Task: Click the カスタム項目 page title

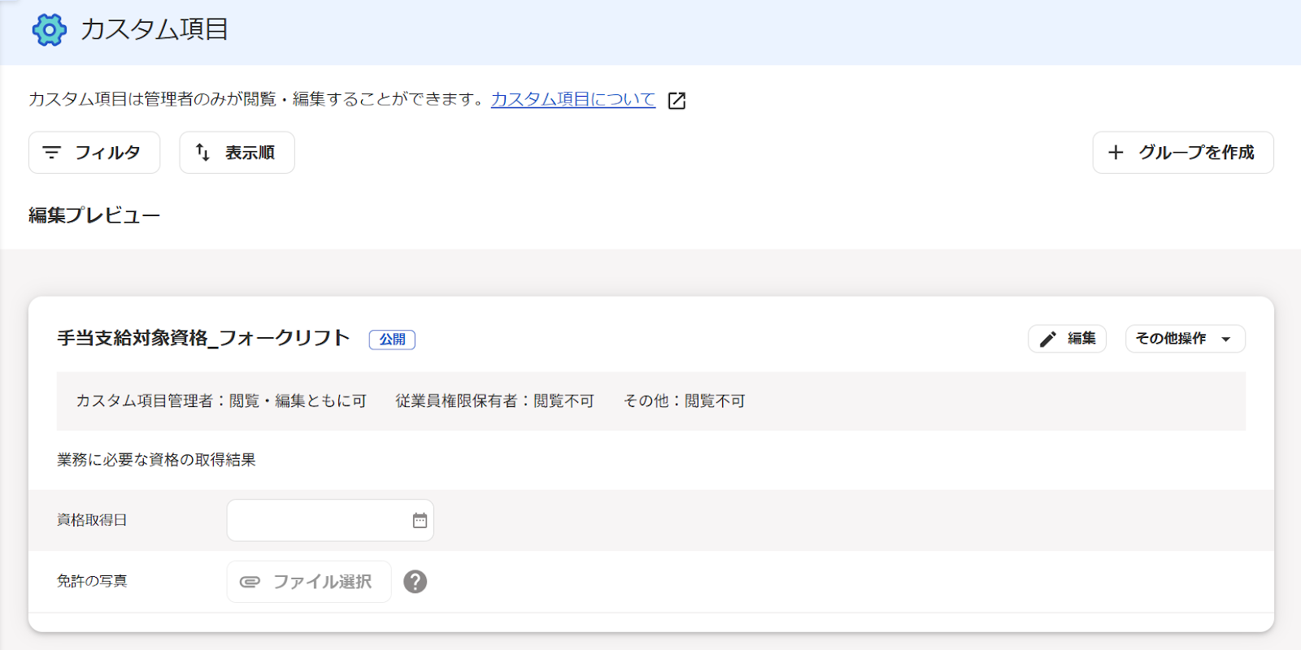Action: 154,30
